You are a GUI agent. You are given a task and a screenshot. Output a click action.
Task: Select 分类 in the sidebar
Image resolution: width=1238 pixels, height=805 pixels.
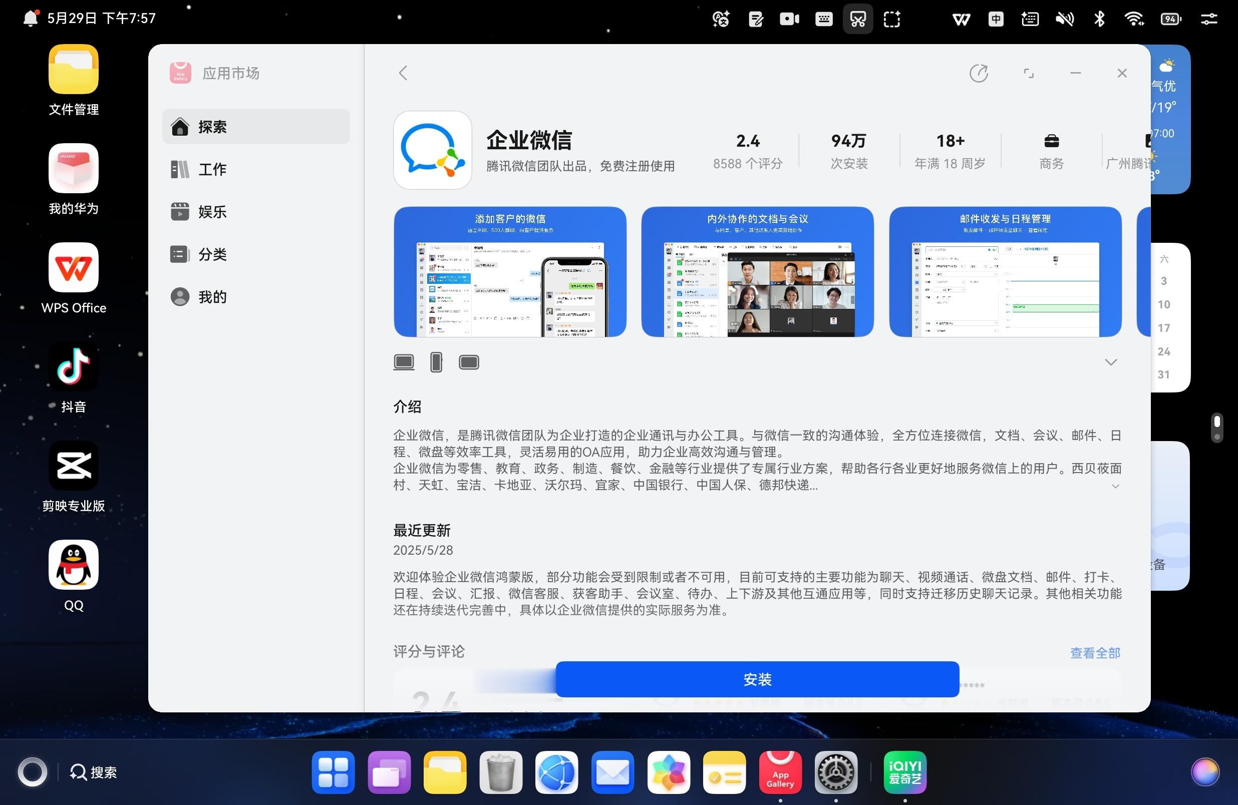256,254
